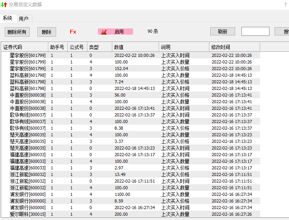Click the 搜 search button
Image resolution: width=289 pixels, height=220 pixels.
[283, 32]
